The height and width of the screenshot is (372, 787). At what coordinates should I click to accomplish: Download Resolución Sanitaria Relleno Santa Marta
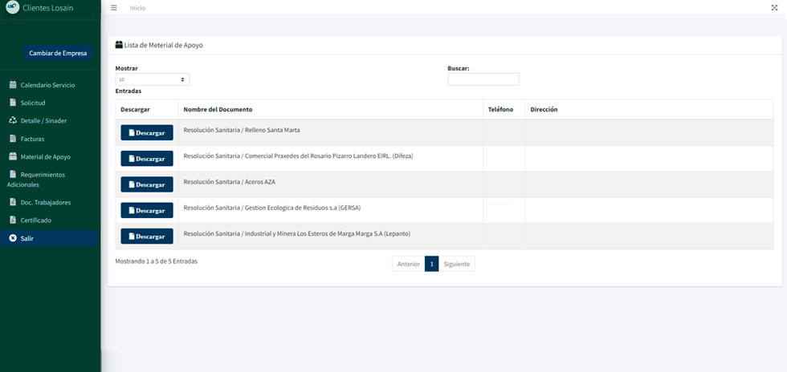[x=147, y=133]
